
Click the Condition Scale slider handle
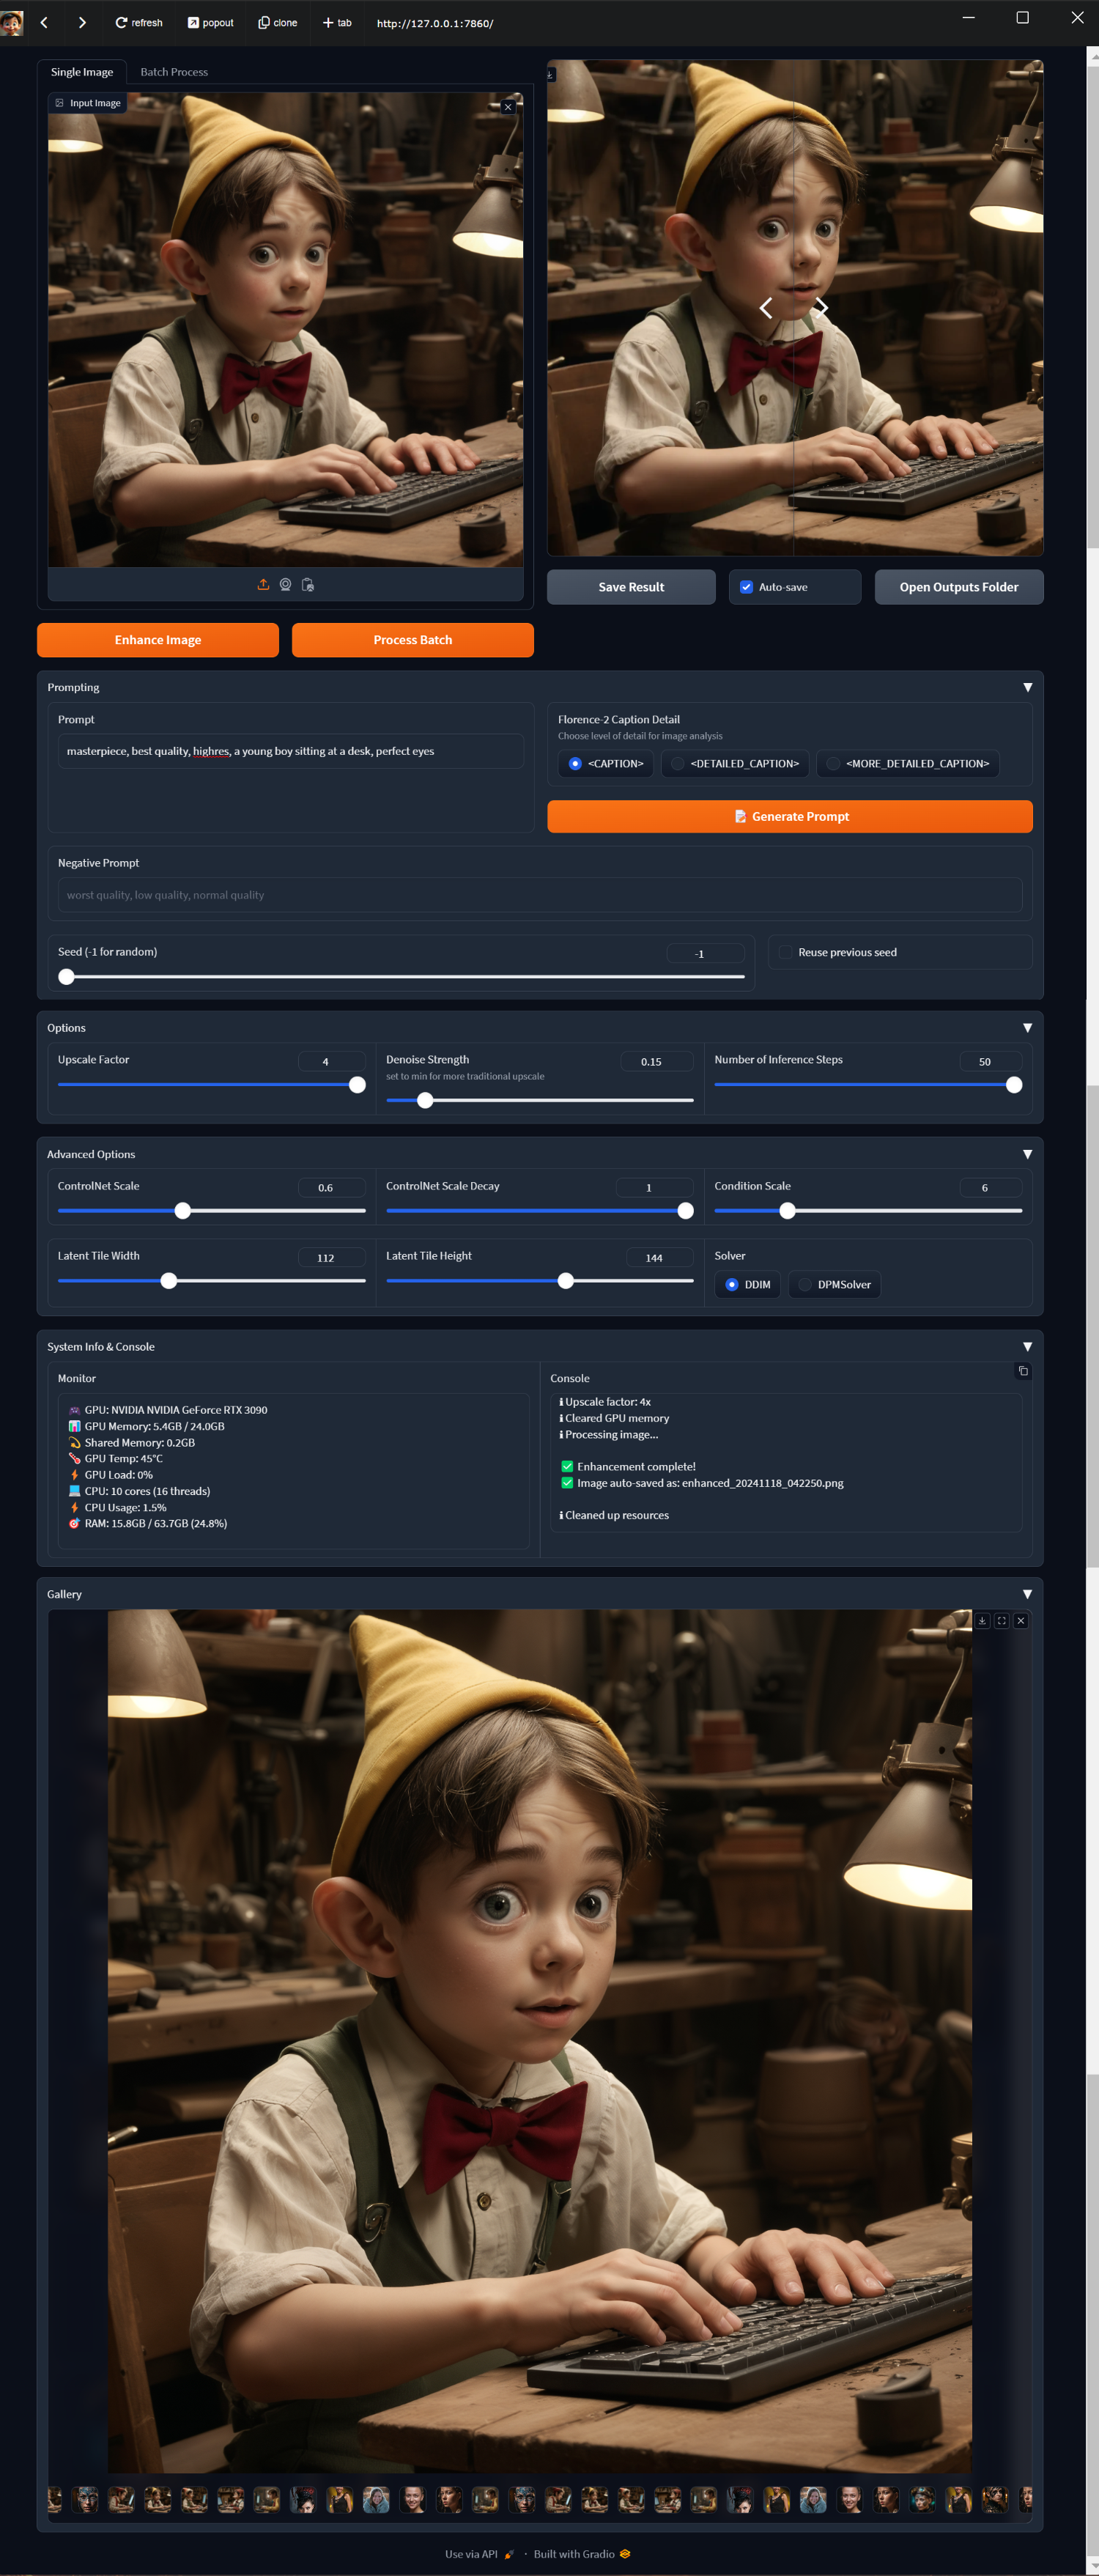pyautogui.click(x=787, y=1211)
